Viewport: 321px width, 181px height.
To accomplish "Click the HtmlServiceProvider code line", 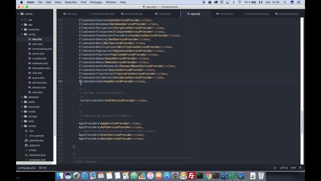I will [x=114, y=101].
